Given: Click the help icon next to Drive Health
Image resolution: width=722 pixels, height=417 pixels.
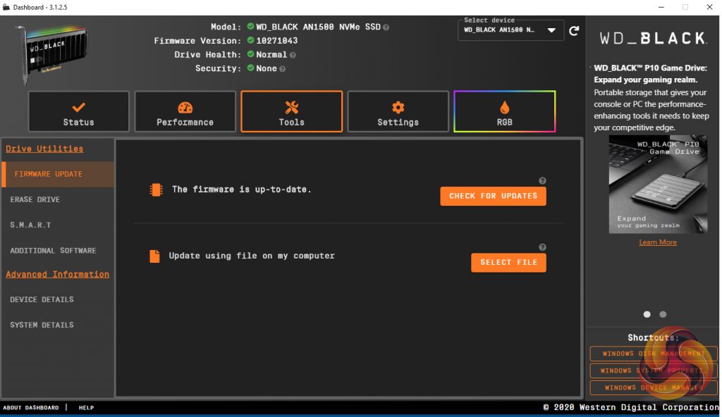Looking at the screenshot, I should [x=293, y=55].
